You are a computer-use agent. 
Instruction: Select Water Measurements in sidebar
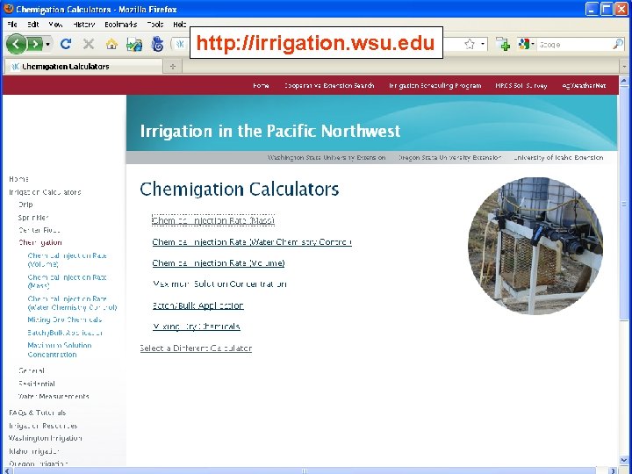point(54,397)
